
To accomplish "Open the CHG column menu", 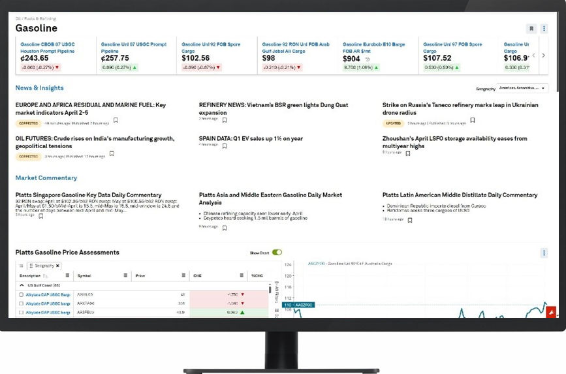I will 242,275.
